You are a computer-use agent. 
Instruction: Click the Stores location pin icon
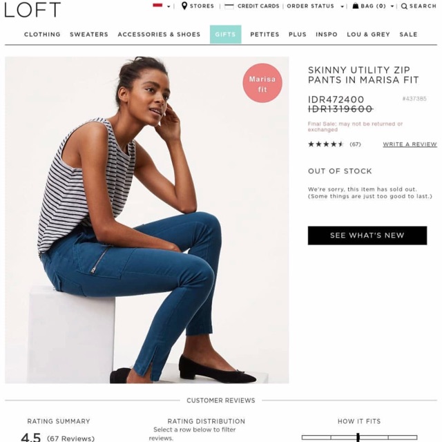point(184,6)
